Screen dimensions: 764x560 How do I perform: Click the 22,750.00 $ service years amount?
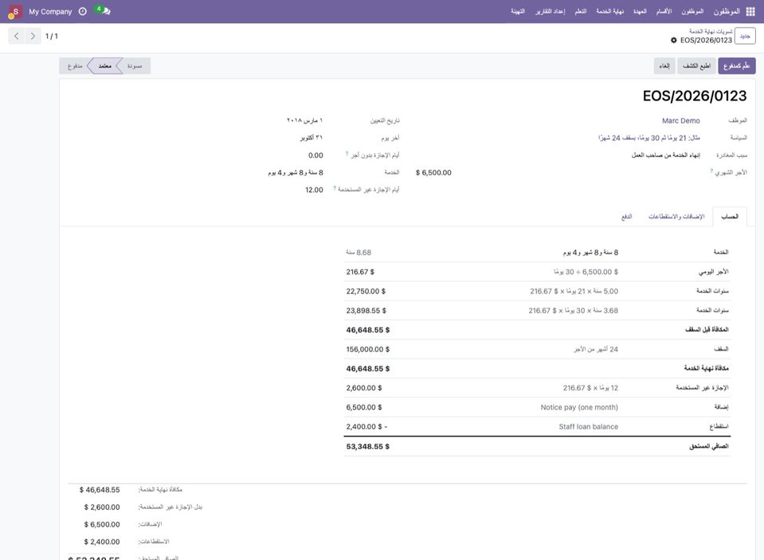pyautogui.click(x=366, y=292)
